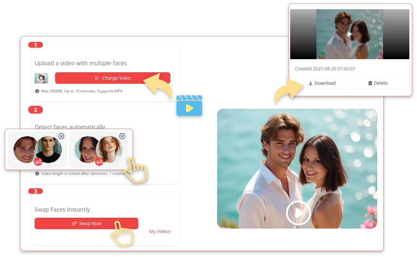Click the info icon beside video length notice
417x257 pixels.
(x=37, y=174)
